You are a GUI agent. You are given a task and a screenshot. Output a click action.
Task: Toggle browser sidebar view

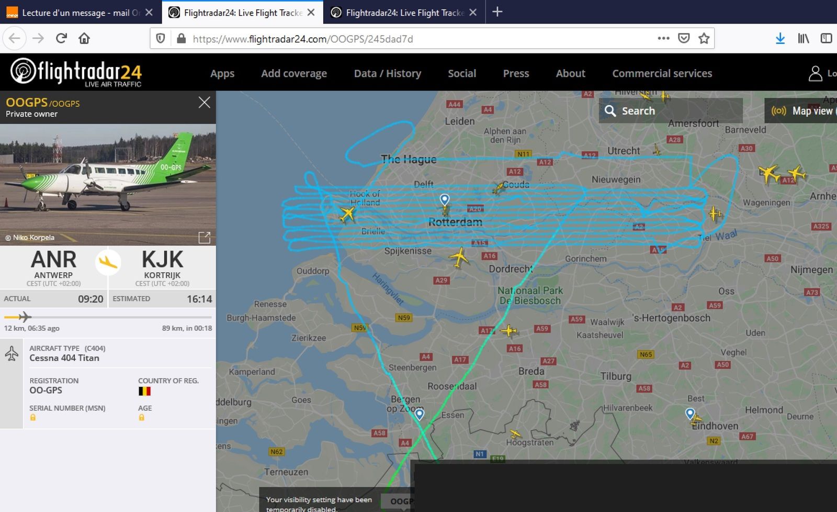click(x=826, y=38)
